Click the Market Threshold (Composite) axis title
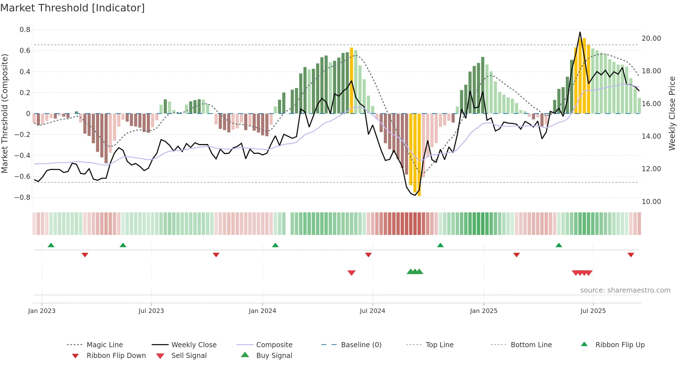 pyautogui.click(x=5, y=113)
